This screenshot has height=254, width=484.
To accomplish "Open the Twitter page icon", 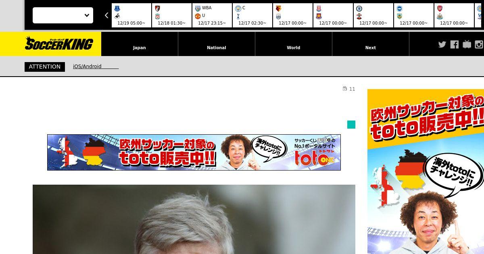I will pos(442,44).
